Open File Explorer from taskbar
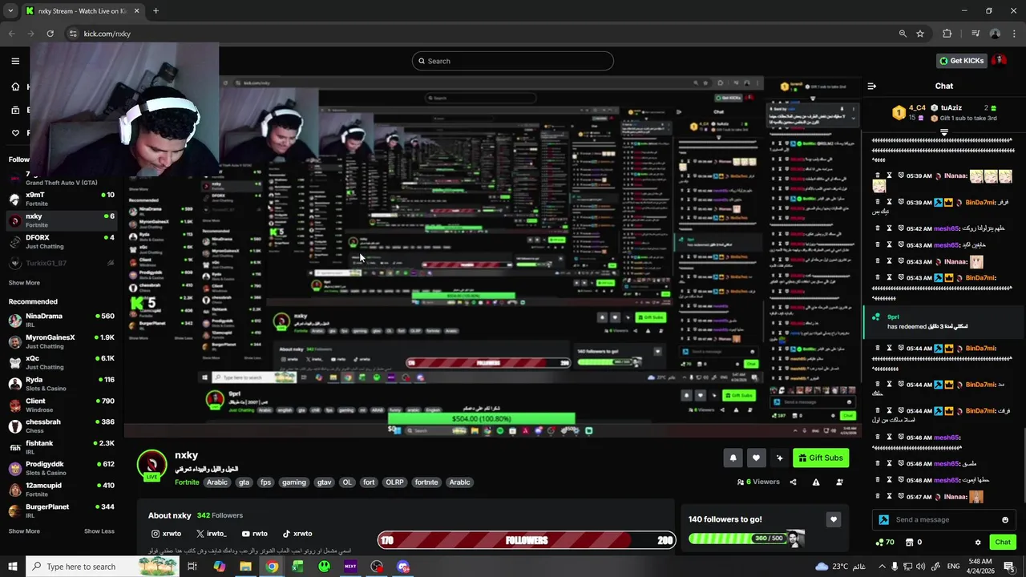The image size is (1026, 577). coord(245,567)
